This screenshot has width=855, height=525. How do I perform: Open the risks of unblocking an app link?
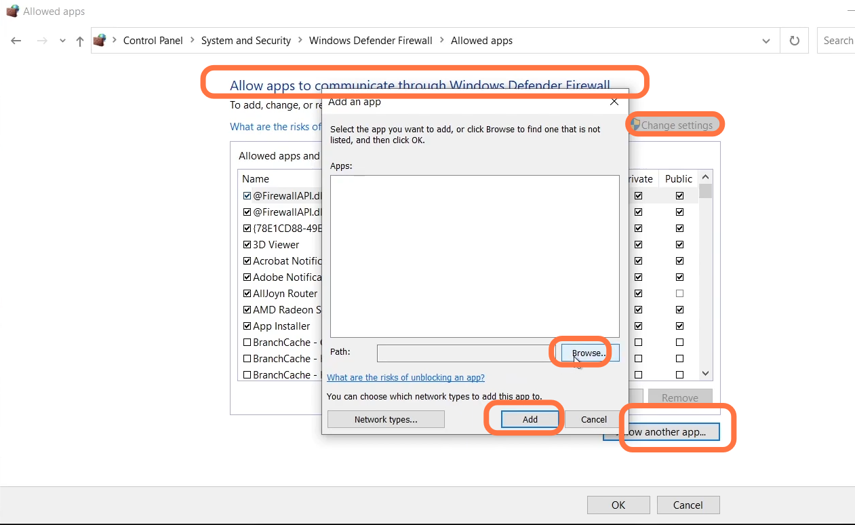pos(405,378)
